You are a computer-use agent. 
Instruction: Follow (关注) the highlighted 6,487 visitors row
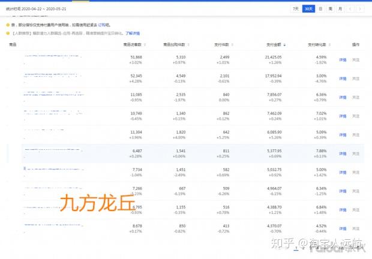coord(356,154)
